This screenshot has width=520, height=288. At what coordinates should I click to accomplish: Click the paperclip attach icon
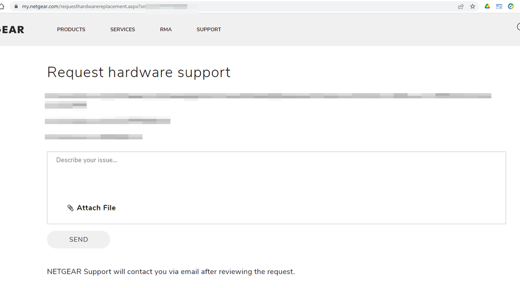click(x=71, y=208)
